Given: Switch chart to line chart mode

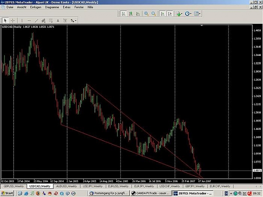Looking at the screenshot, I should pos(138,13).
